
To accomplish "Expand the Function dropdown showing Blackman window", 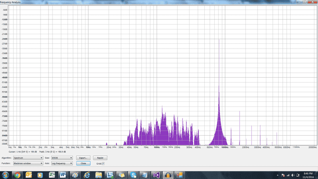I will click(x=27, y=163).
